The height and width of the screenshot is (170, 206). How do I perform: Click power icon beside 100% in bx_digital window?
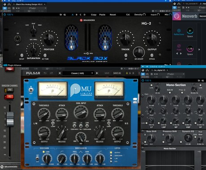(143, 81)
